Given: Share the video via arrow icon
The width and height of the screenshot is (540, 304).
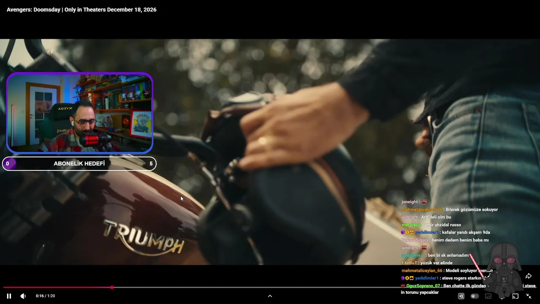Looking at the screenshot, I should coord(529,276).
